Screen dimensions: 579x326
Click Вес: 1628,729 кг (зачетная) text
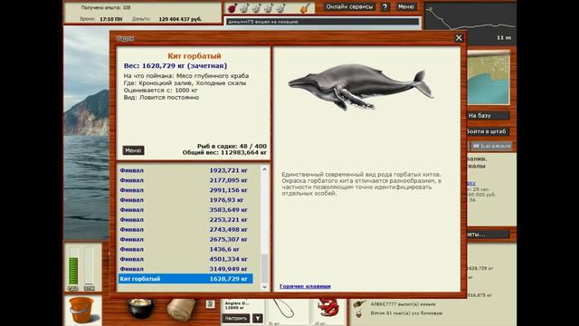176,66
